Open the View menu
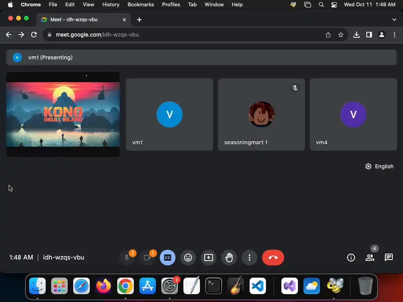Viewport: 403px width, 302px height. pos(88,4)
